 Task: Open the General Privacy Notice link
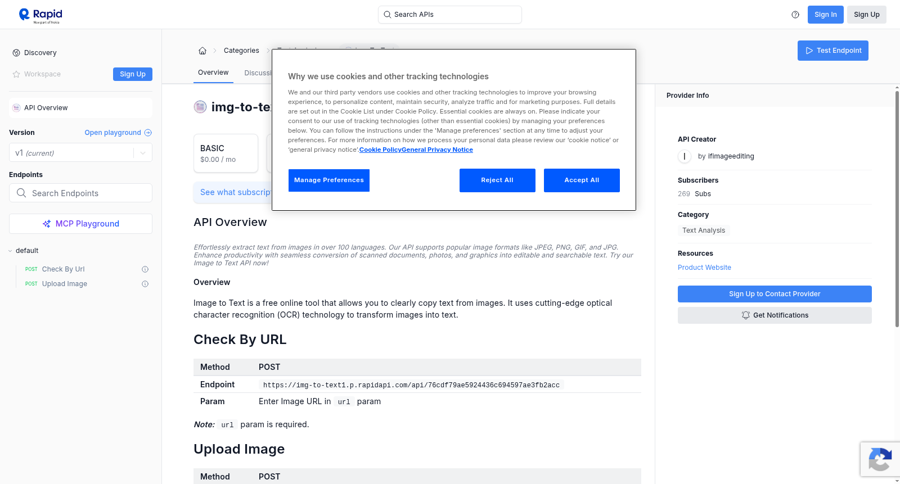[x=438, y=150]
